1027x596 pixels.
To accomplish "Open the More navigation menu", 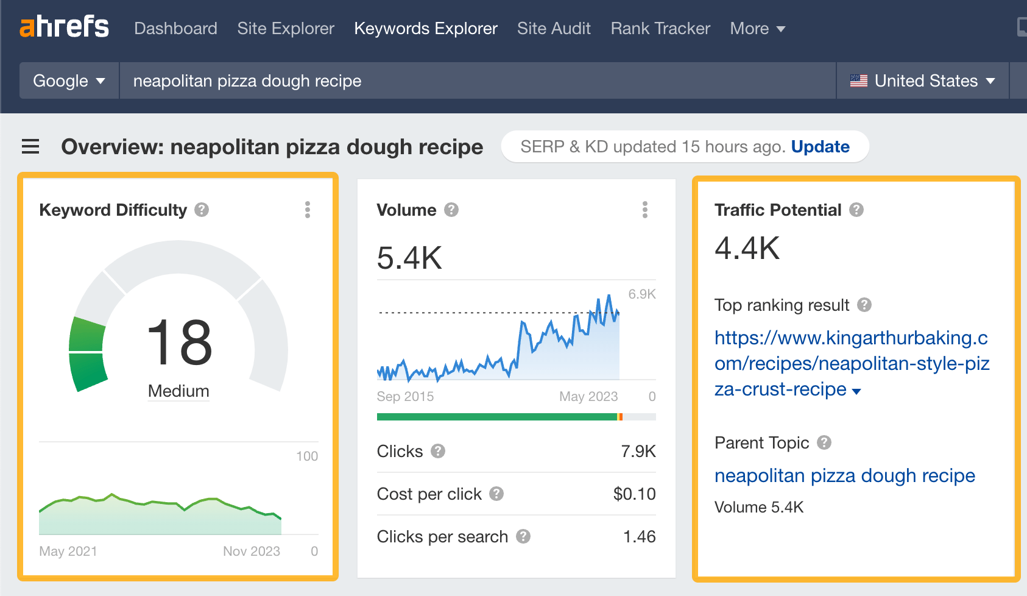I will [757, 28].
